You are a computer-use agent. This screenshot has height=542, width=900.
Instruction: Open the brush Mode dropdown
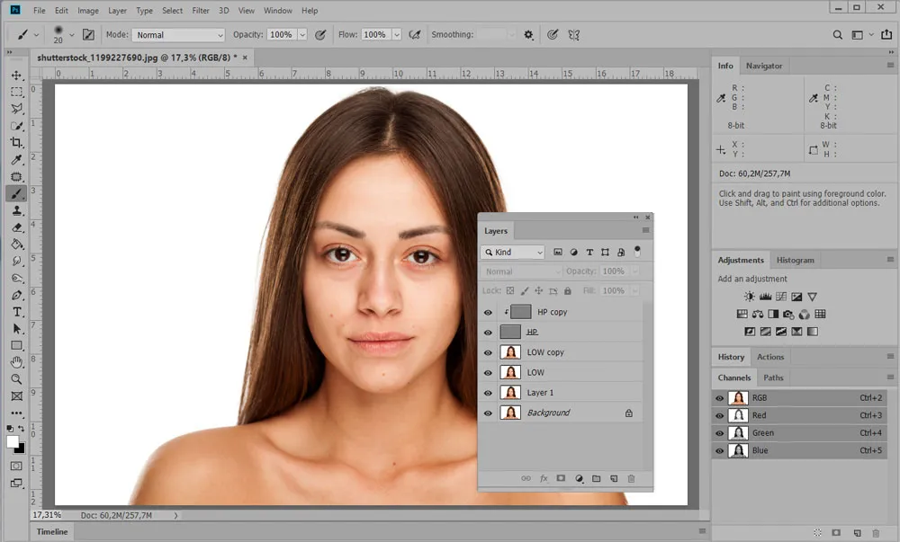pyautogui.click(x=178, y=35)
